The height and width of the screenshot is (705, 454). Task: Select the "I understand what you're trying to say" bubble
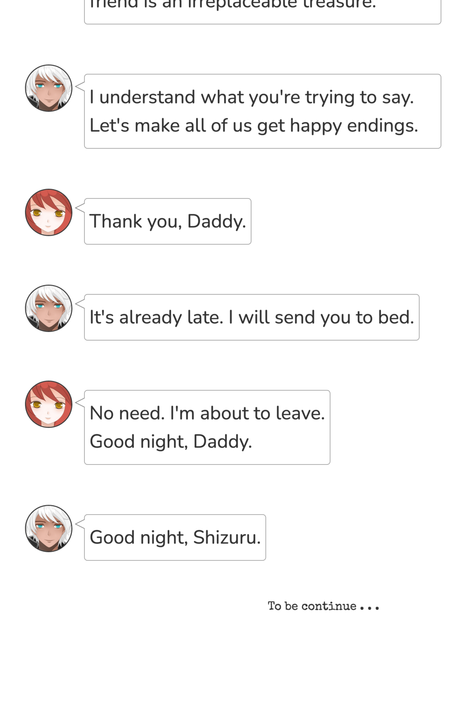click(x=262, y=111)
